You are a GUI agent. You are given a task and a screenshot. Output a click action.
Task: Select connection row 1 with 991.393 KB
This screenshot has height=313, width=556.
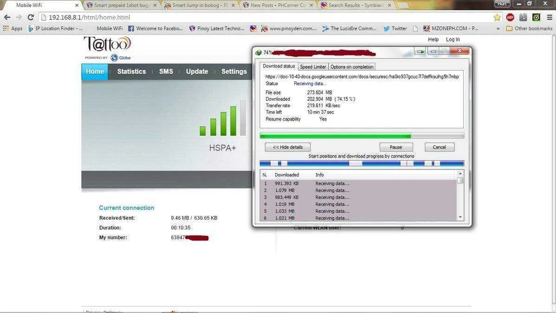[x=358, y=183]
